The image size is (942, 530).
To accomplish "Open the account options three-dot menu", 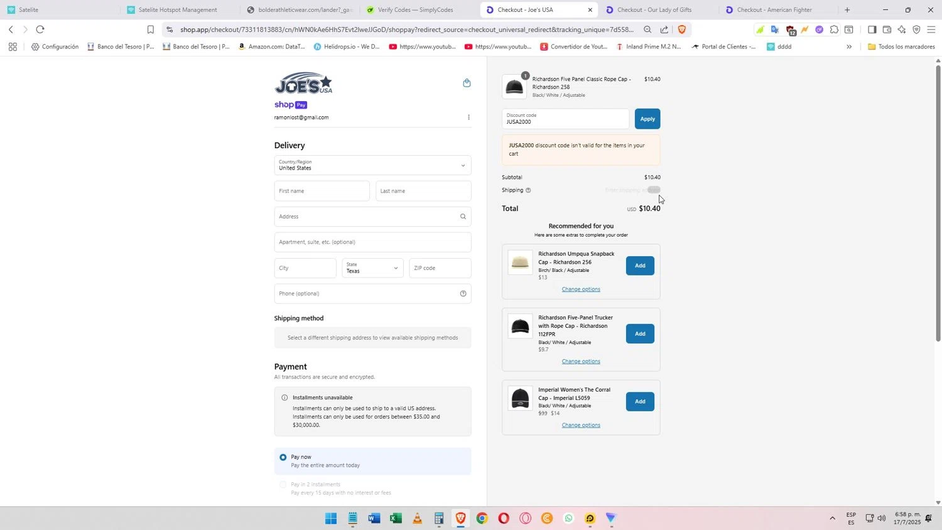I will coord(468,117).
